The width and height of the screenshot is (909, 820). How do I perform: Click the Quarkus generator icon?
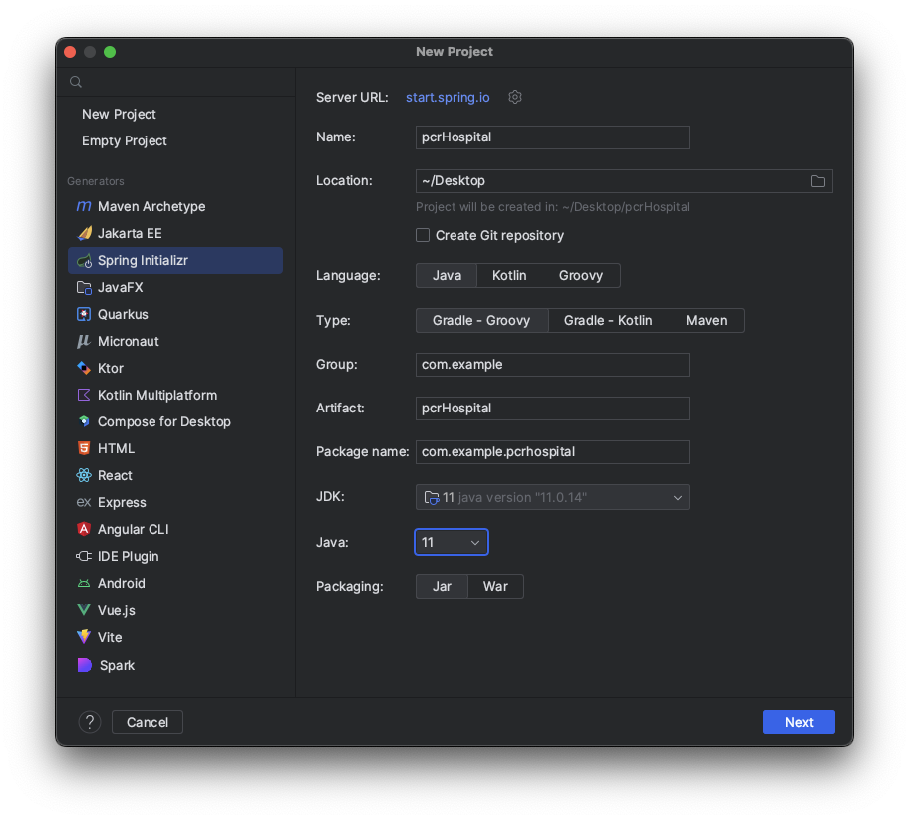coord(84,314)
